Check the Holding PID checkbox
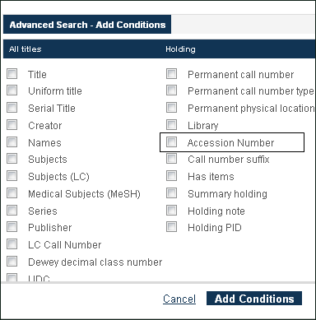Viewport: 316px width, 320px height. click(x=172, y=227)
